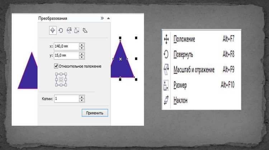This screenshot has width=269, height=150.
Task: Choose Повернуть menu item
Action: point(202,55)
